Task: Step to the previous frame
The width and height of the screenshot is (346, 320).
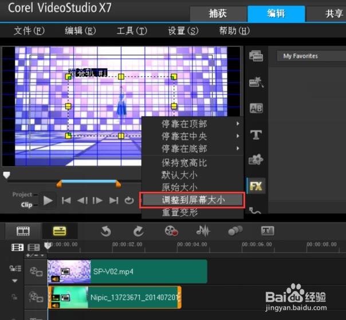Action: [x=82, y=200]
